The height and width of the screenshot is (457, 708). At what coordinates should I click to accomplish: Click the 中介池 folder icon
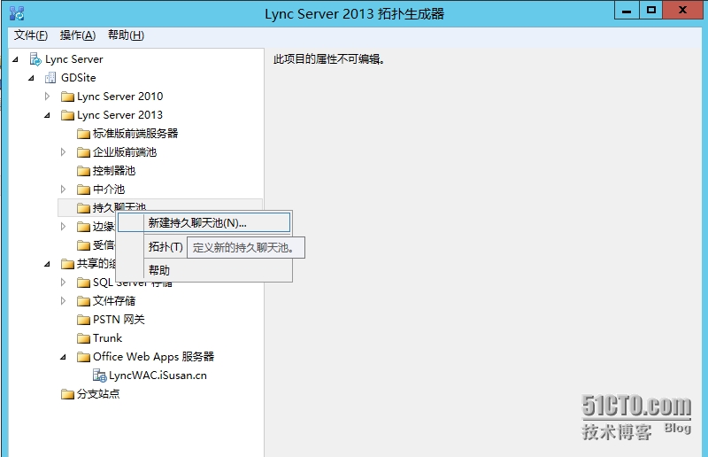[83, 190]
